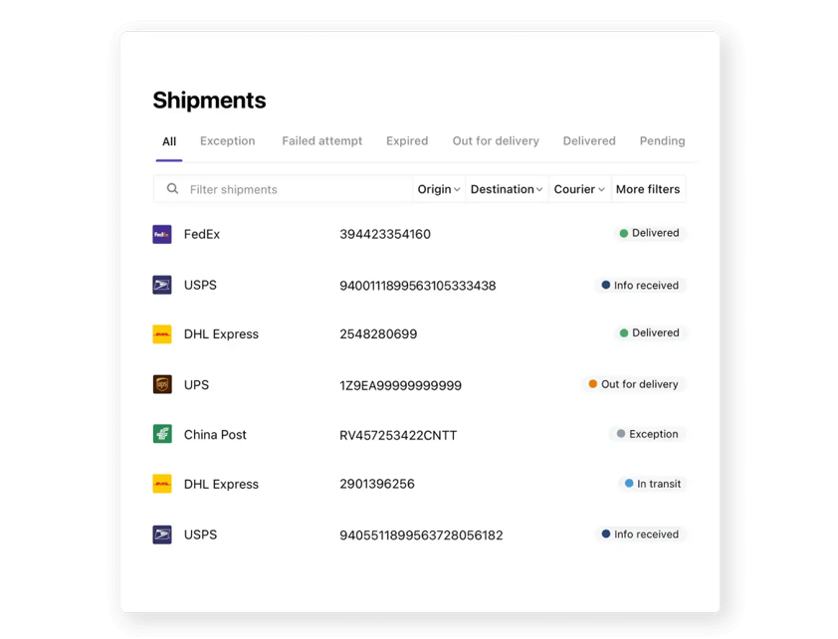This screenshot has height=639, width=838.
Task: Click the DHL logo beside tracking 2901396256
Action: pyautogui.click(x=161, y=484)
